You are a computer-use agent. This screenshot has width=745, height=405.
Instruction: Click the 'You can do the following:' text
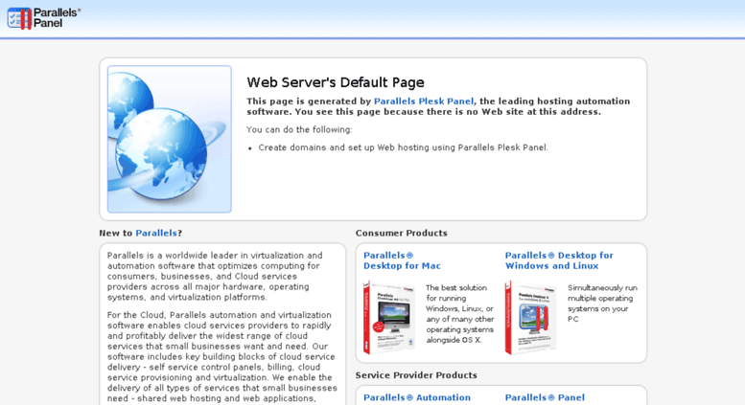[299, 129]
